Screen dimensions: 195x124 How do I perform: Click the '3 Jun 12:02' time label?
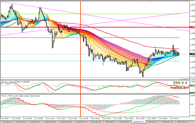coord(84,118)
